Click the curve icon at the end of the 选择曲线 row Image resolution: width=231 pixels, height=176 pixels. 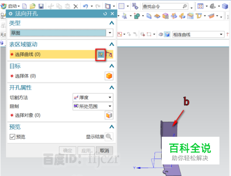[109, 55]
